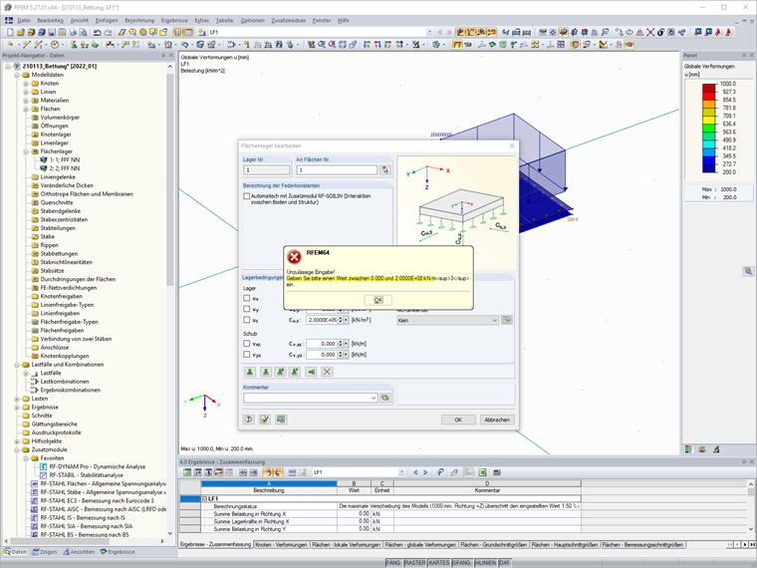The image size is (757, 568).
Task: Click the green horizontal support preset icon
Action: [312, 372]
